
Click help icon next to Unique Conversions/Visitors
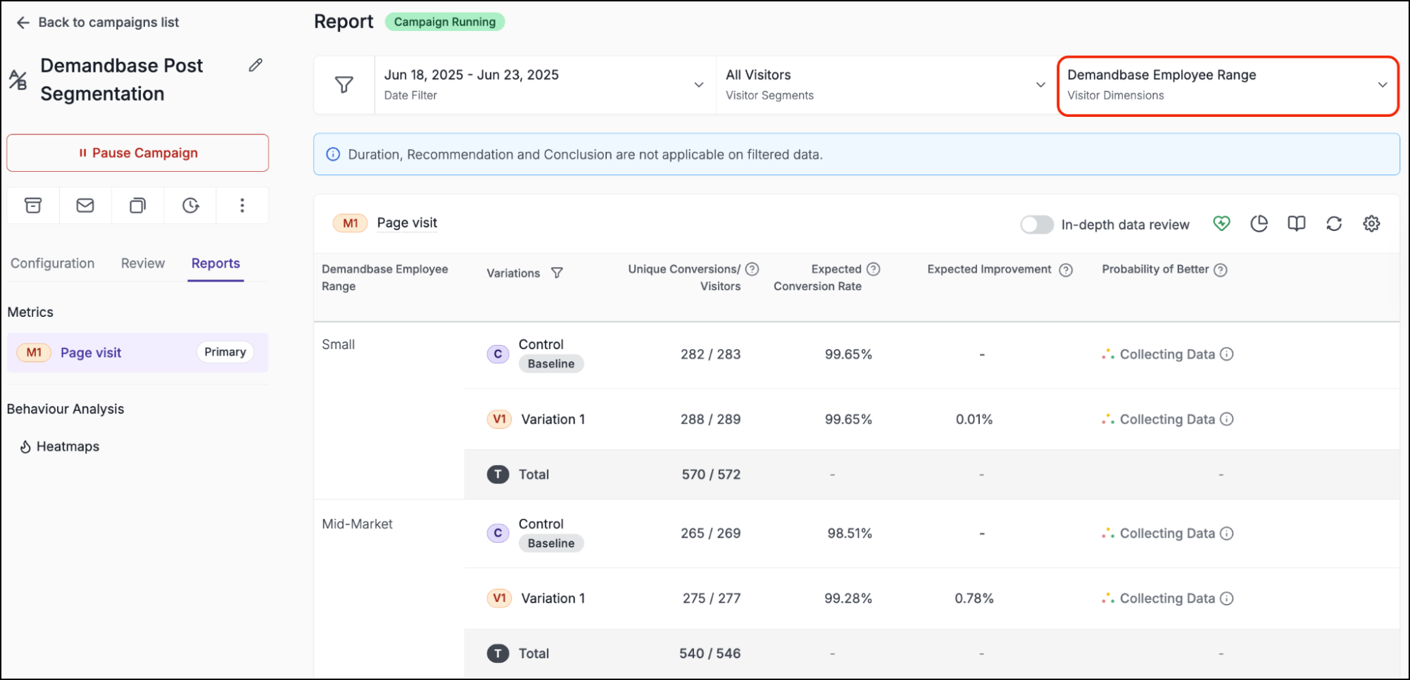pos(752,269)
